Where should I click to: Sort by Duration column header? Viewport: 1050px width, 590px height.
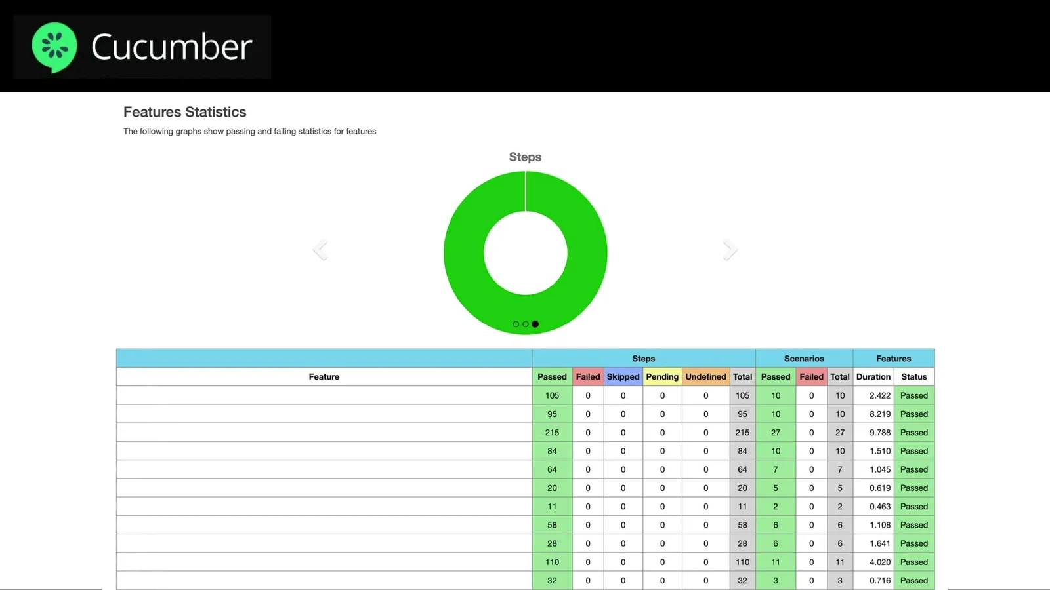[873, 377]
